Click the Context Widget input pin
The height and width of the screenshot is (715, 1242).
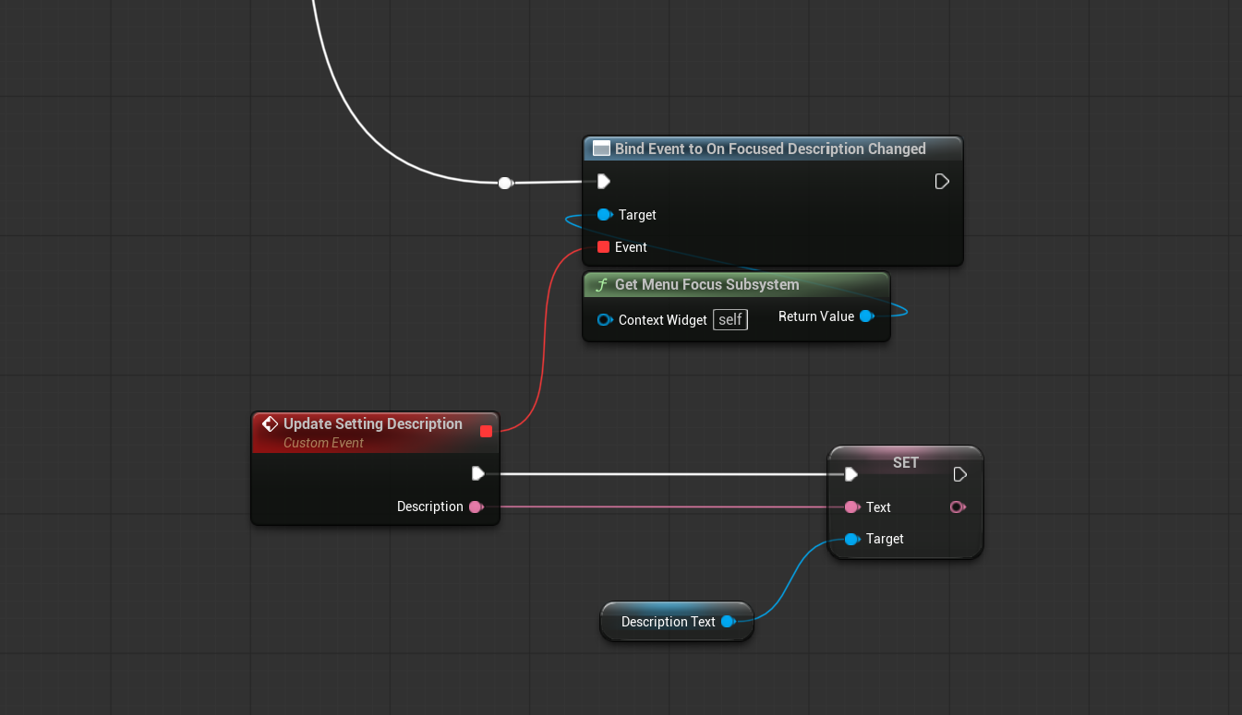pos(605,320)
